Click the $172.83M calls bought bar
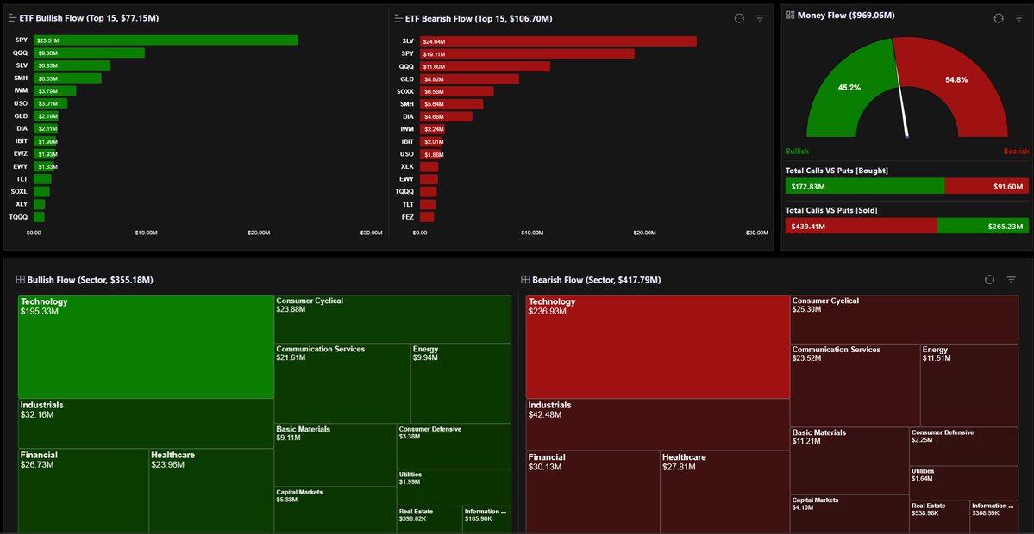1034x534 pixels. 865,186
